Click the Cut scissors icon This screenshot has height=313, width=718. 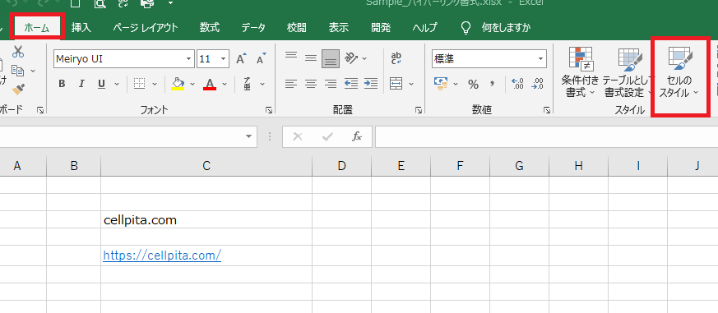[18, 51]
